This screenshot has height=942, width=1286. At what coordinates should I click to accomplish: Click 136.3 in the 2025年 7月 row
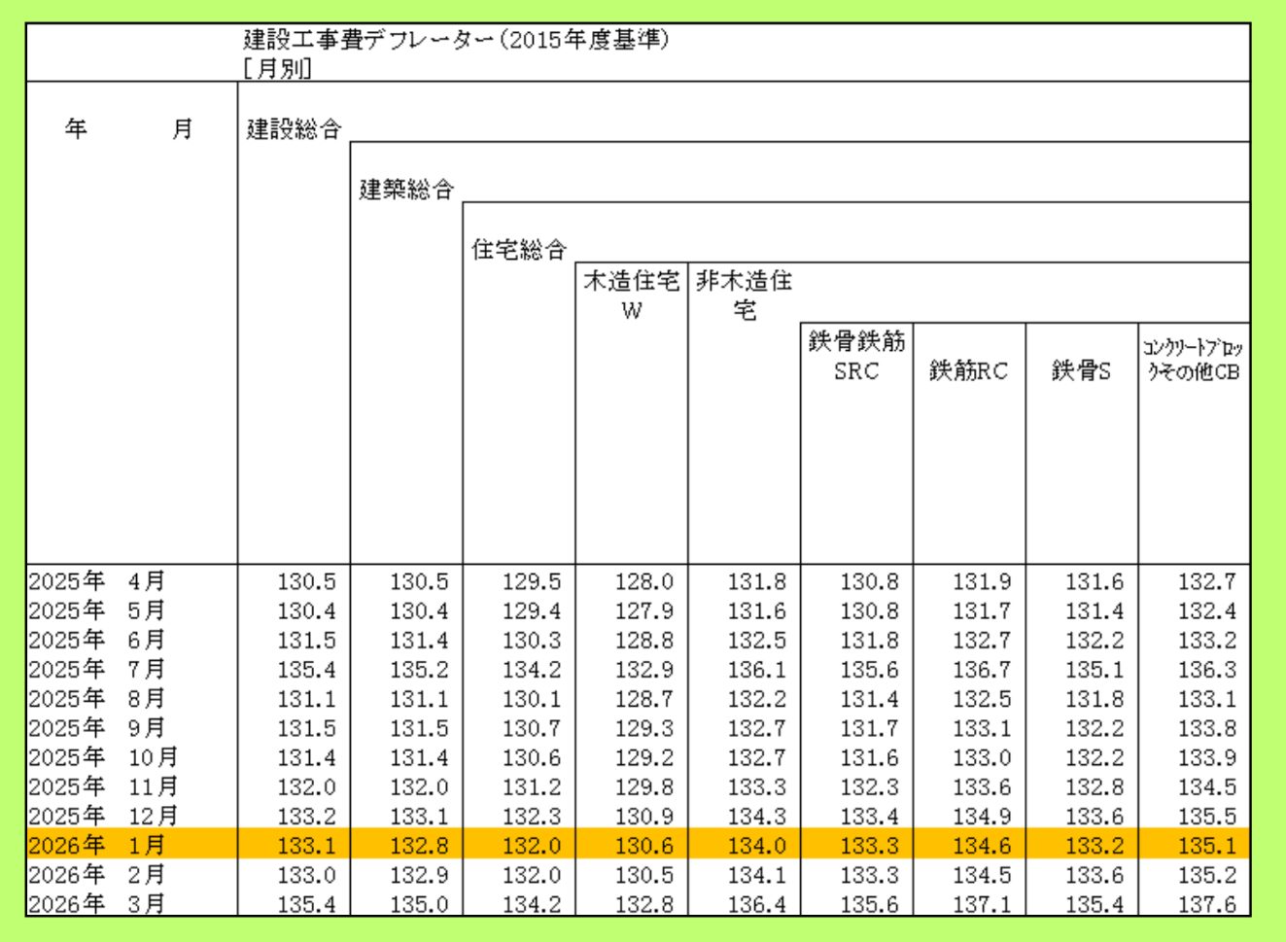click(x=1207, y=670)
